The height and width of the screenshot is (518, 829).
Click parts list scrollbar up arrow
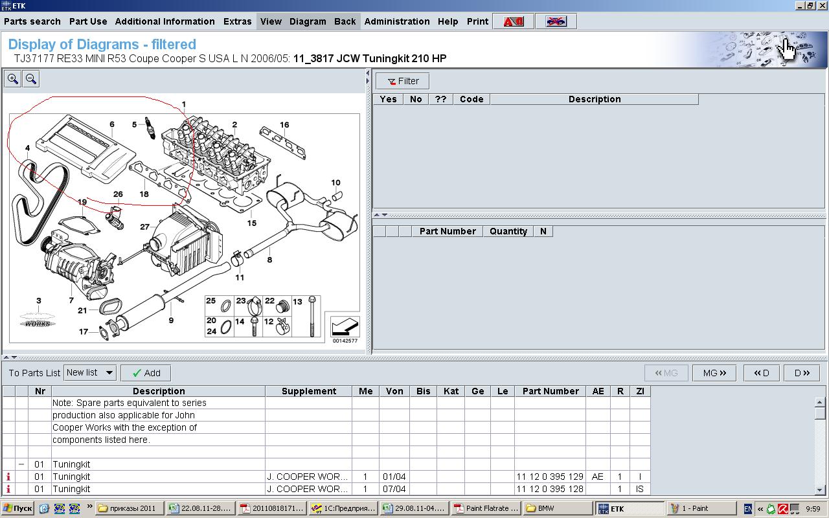point(820,402)
